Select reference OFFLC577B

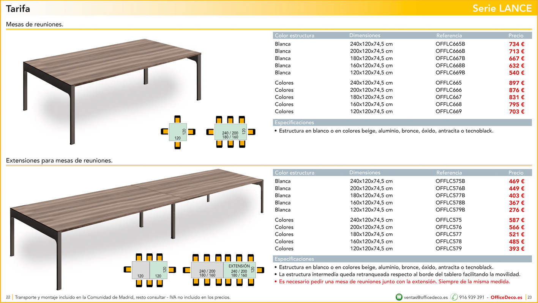click(450, 195)
